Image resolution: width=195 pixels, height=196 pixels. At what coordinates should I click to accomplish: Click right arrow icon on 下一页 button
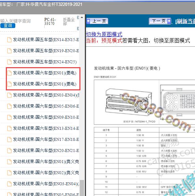[169, 21]
